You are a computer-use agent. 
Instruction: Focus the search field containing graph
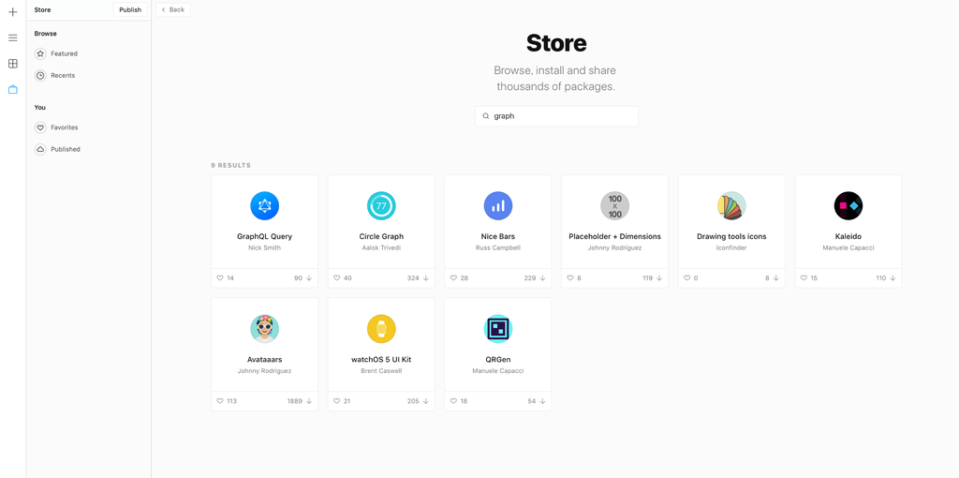[556, 116]
